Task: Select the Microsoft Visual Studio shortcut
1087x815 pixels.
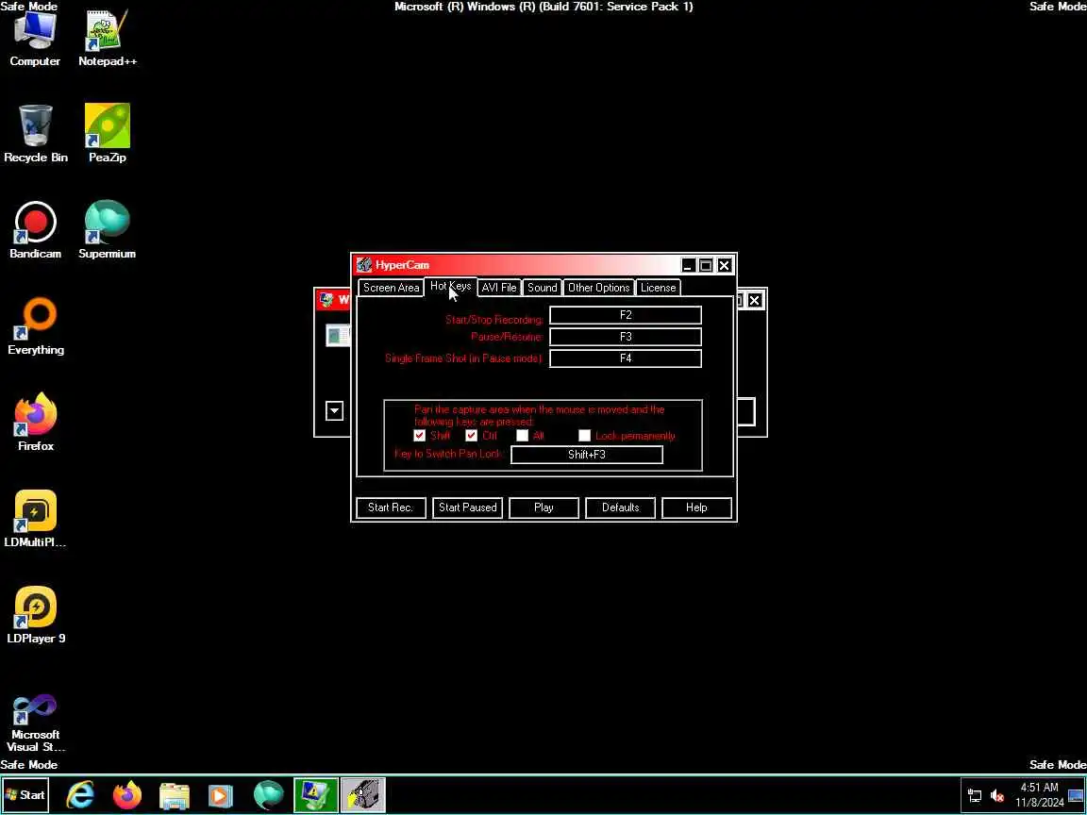Action: click(35, 723)
